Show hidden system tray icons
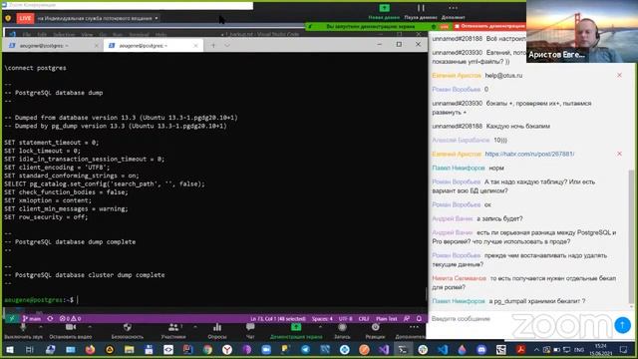The width and height of the screenshot is (638, 359). coord(536,350)
